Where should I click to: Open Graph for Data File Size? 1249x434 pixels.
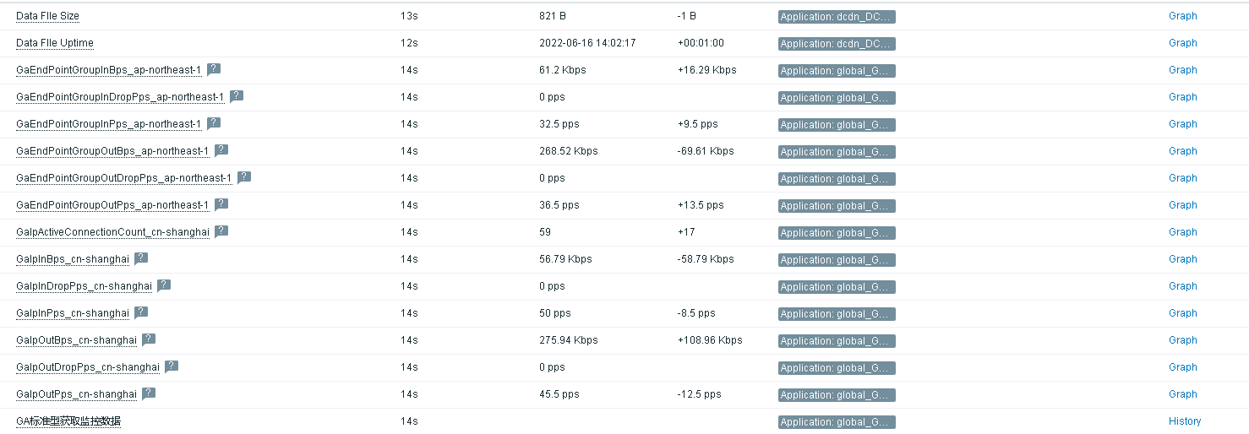[x=1182, y=16]
